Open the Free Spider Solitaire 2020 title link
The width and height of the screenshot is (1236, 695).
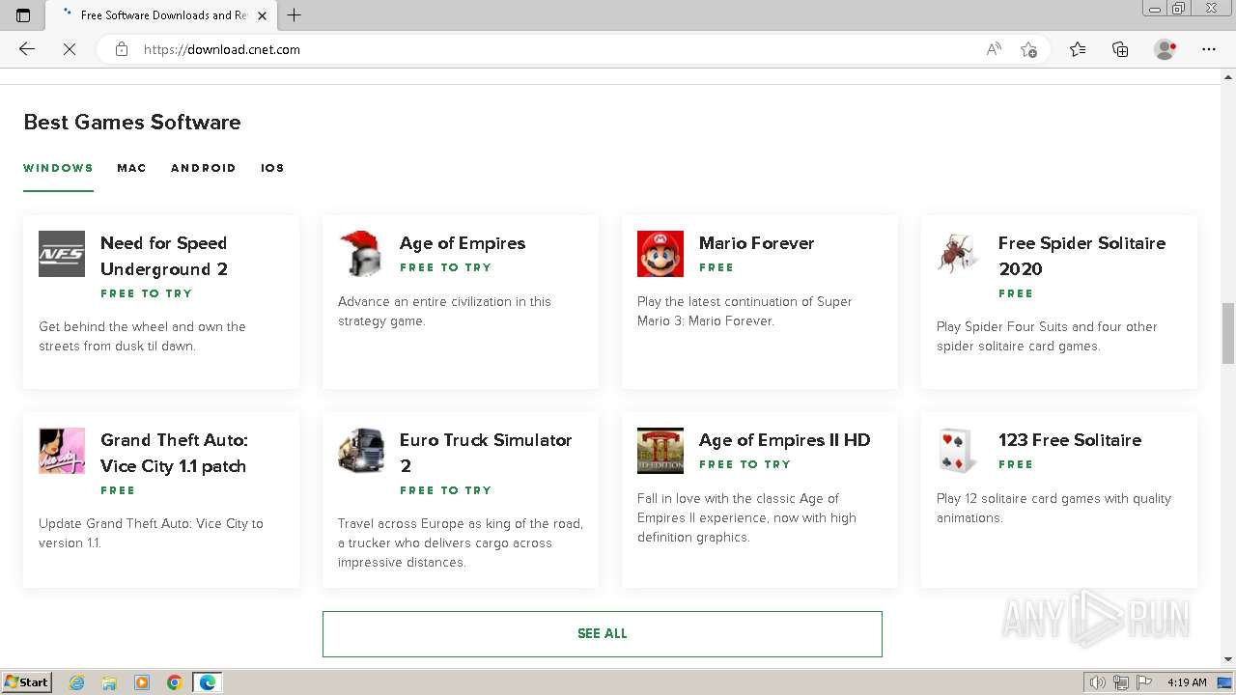pyautogui.click(x=1082, y=256)
